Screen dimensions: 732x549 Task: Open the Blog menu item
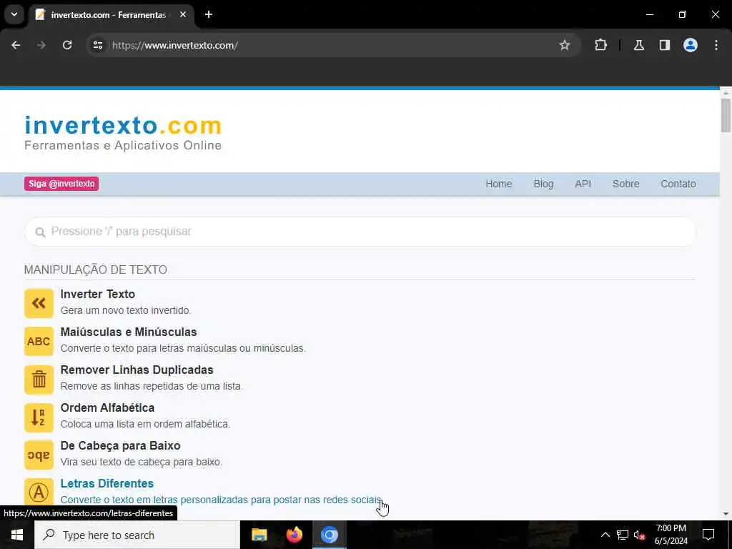(x=543, y=184)
